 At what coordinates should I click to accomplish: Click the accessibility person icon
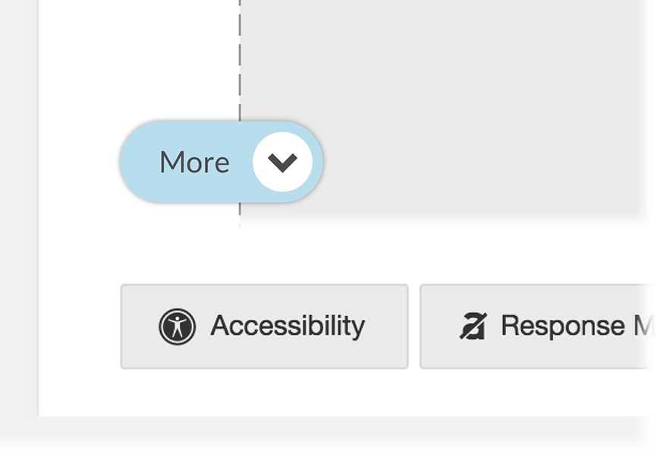point(178,327)
